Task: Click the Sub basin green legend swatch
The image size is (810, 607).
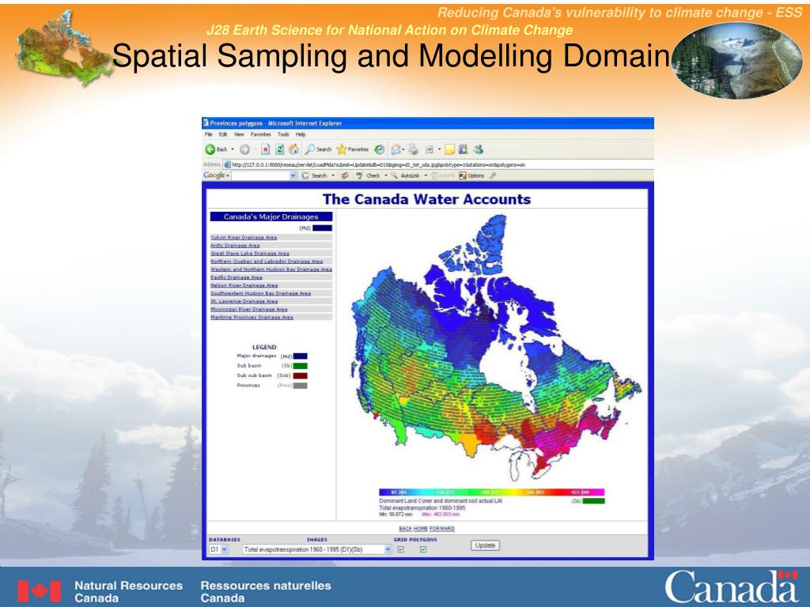Action: coord(300,366)
